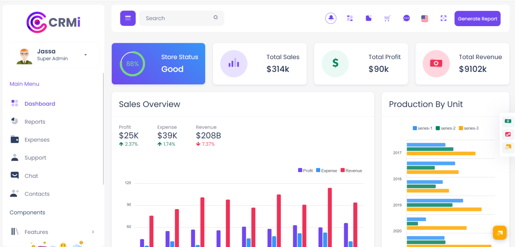Toggle the Profit series in Sales Overview legend
The image size is (515, 247).
[305, 170]
